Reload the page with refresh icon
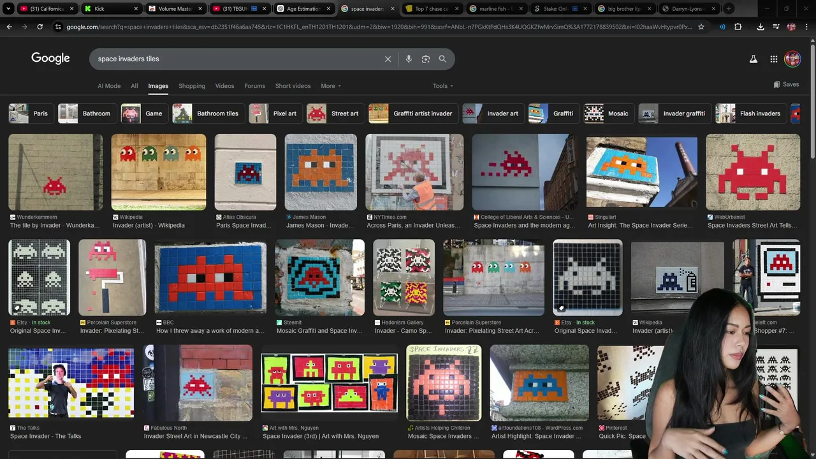816x459 pixels. (x=40, y=27)
